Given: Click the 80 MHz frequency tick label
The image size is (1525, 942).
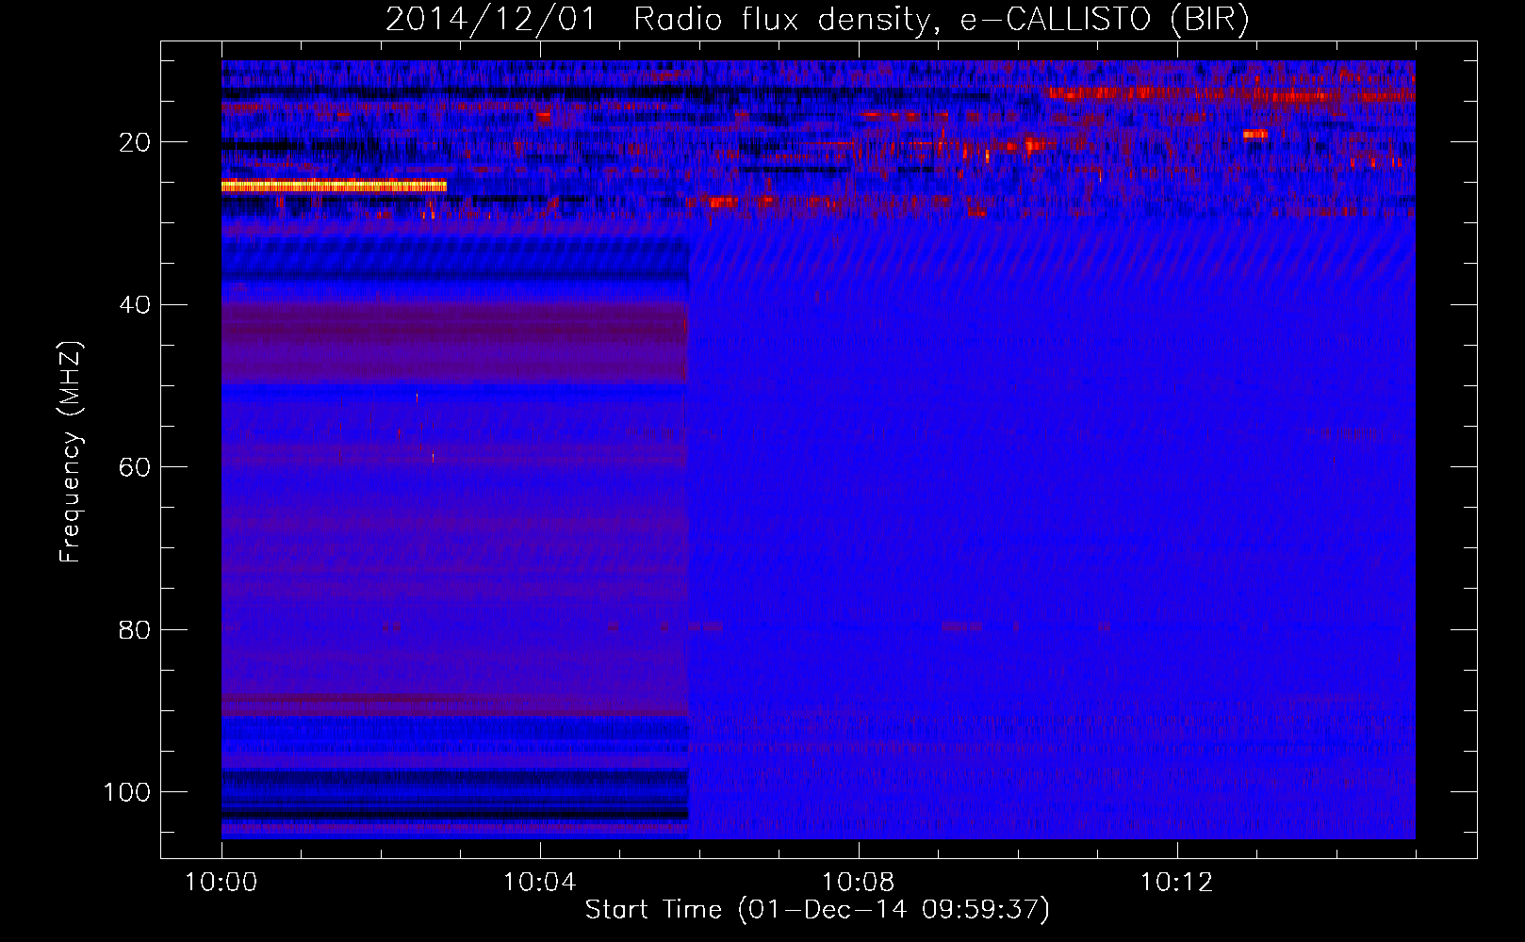Looking at the screenshot, I should (x=135, y=629).
